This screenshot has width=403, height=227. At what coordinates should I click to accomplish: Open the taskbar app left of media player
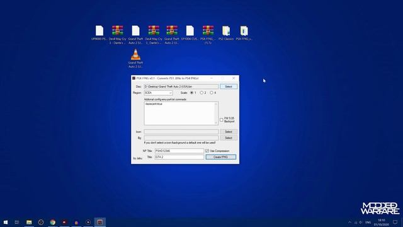[x=76, y=222]
